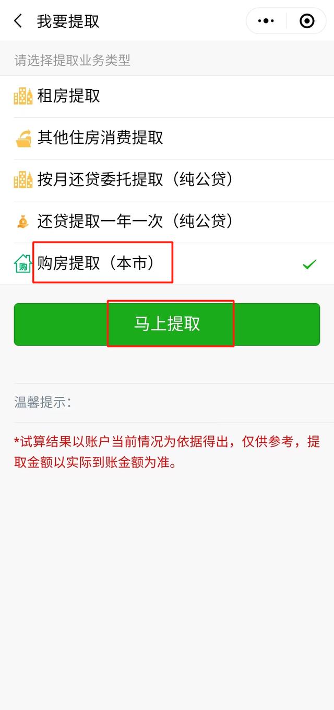The width and height of the screenshot is (334, 710).
Task: Tap the green checkmark on 购房提取
Action: [309, 265]
